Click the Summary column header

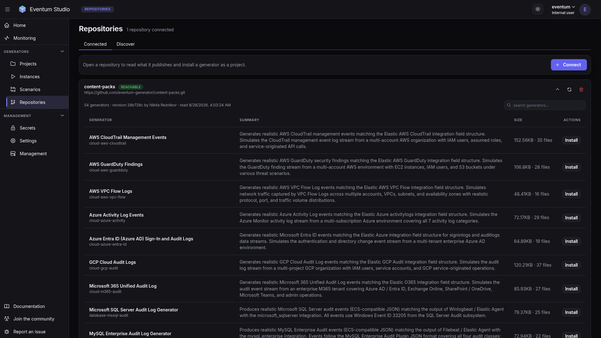pyautogui.click(x=249, y=120)
